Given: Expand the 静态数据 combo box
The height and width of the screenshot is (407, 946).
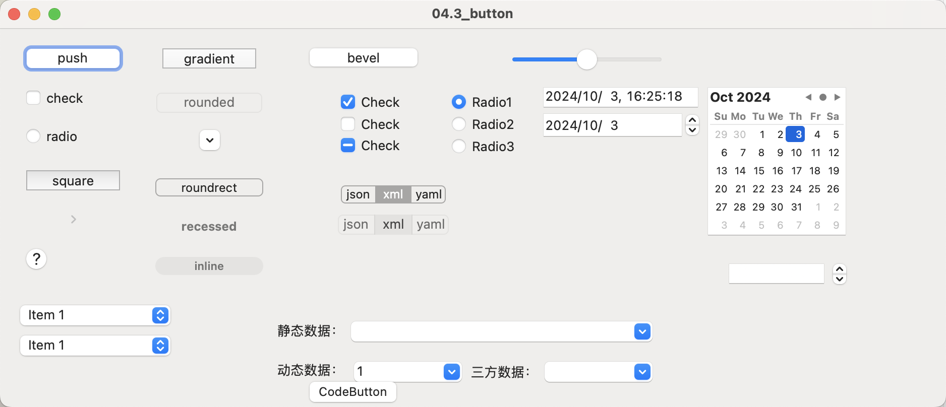Looking at the screenshot, I should point(642,331).
